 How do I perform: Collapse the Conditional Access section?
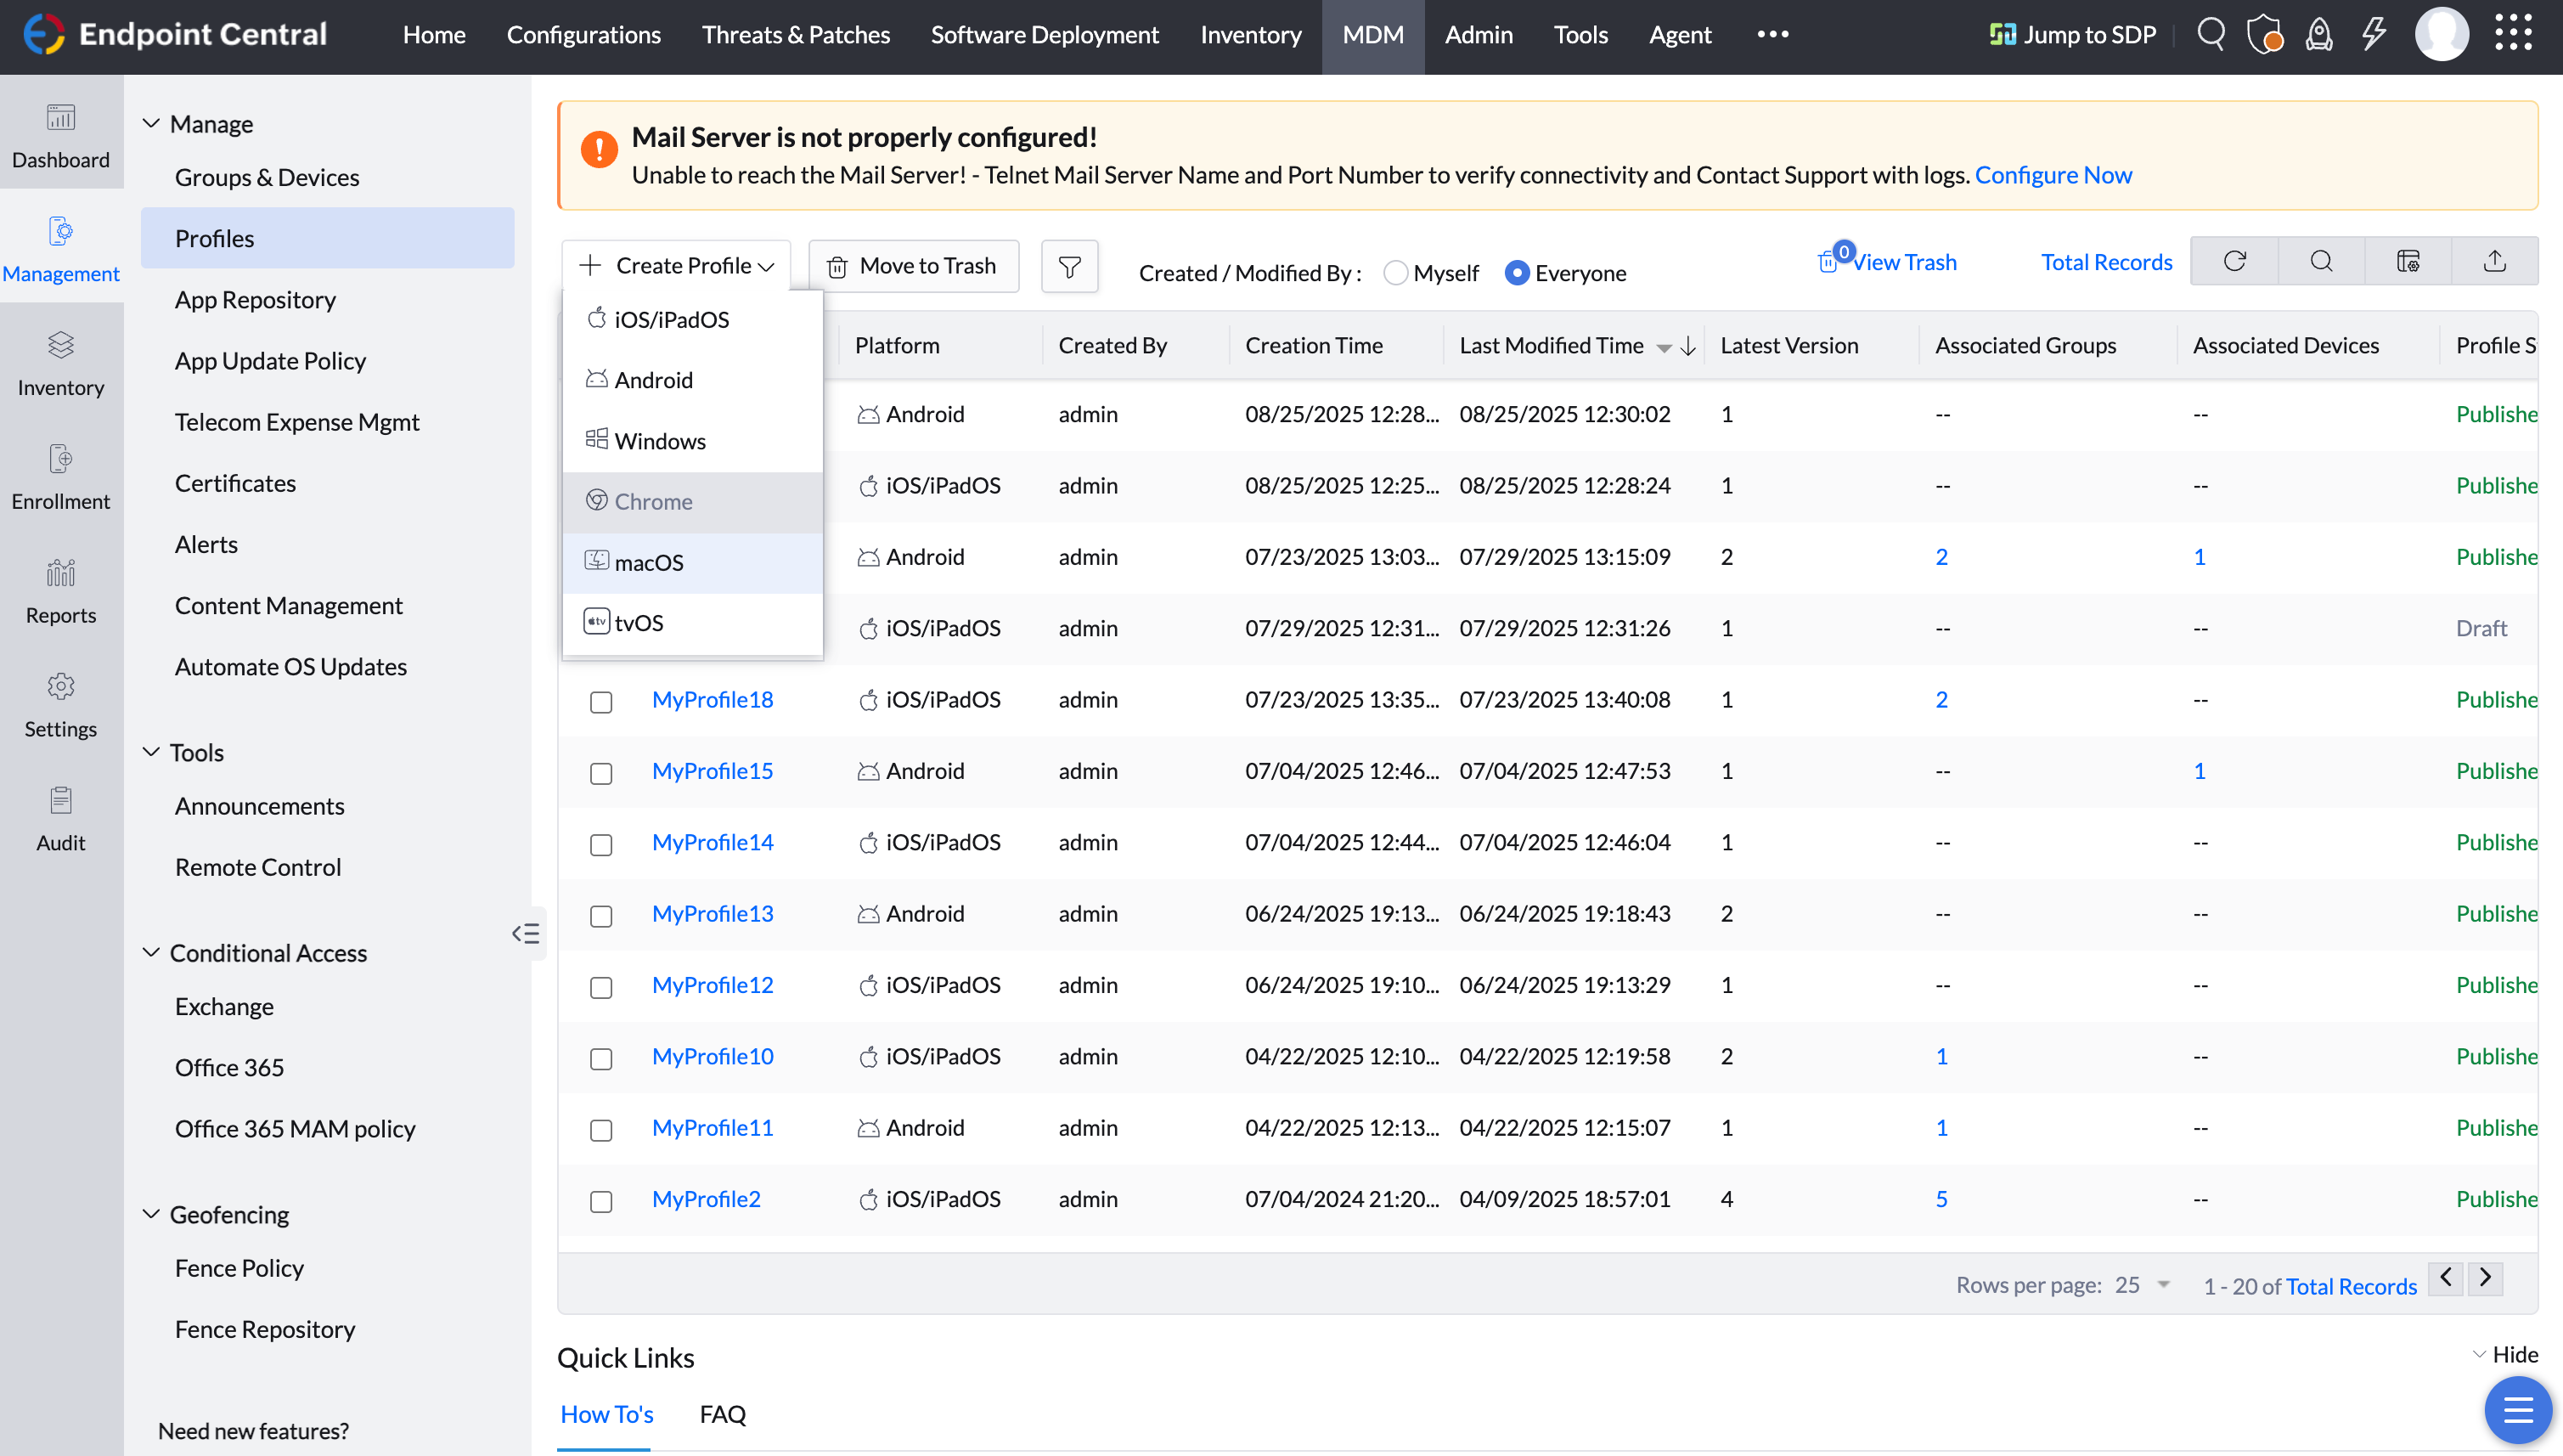tap(151, 953)
